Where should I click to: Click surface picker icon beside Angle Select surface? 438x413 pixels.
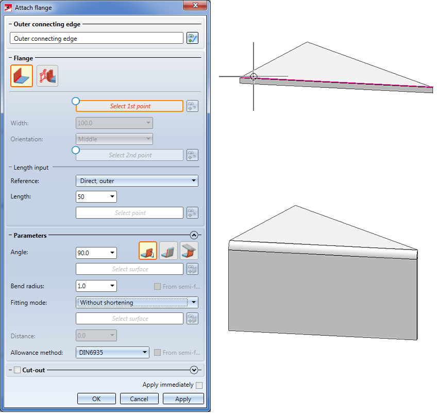click(x=193, y=269)
